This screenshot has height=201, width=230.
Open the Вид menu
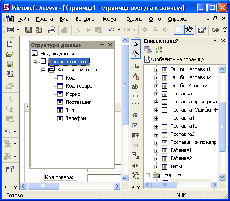pyautogui.click(x=64, y=19)
